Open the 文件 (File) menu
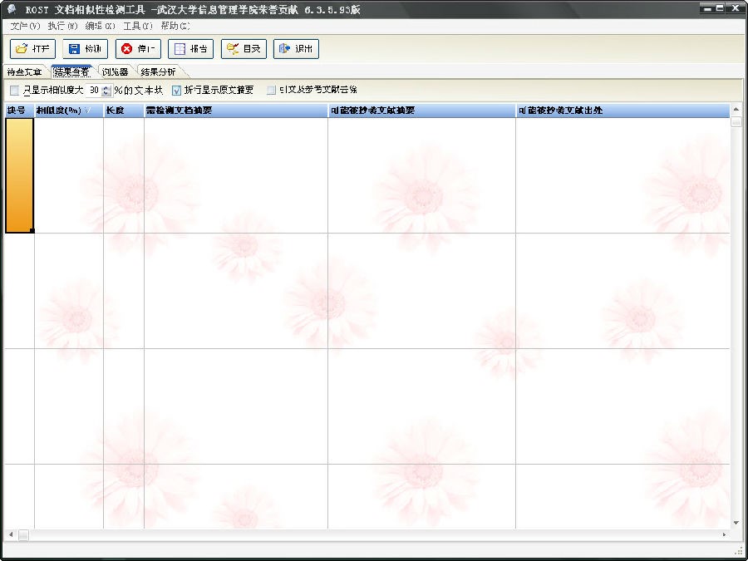Image resolution: width=748 pixels, height=561 pixels. click(x=24, y=26)
